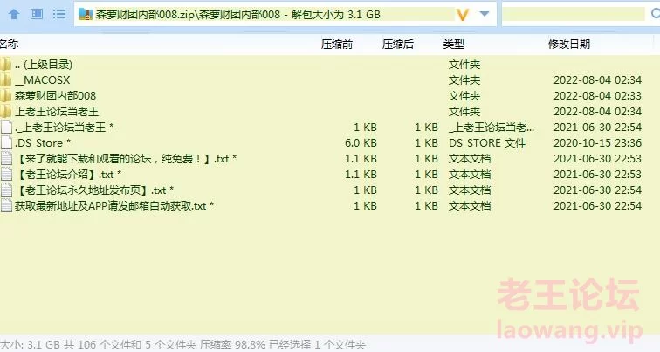Sort by 压缩后 column header

click(x=398, y=44)
